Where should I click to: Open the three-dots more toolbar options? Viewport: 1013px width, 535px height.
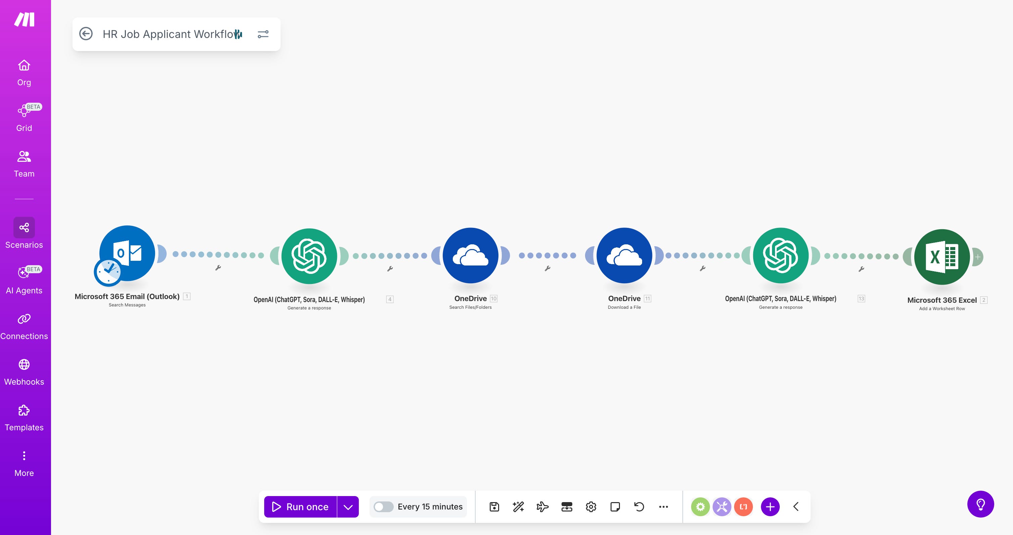tap(663, 507)
